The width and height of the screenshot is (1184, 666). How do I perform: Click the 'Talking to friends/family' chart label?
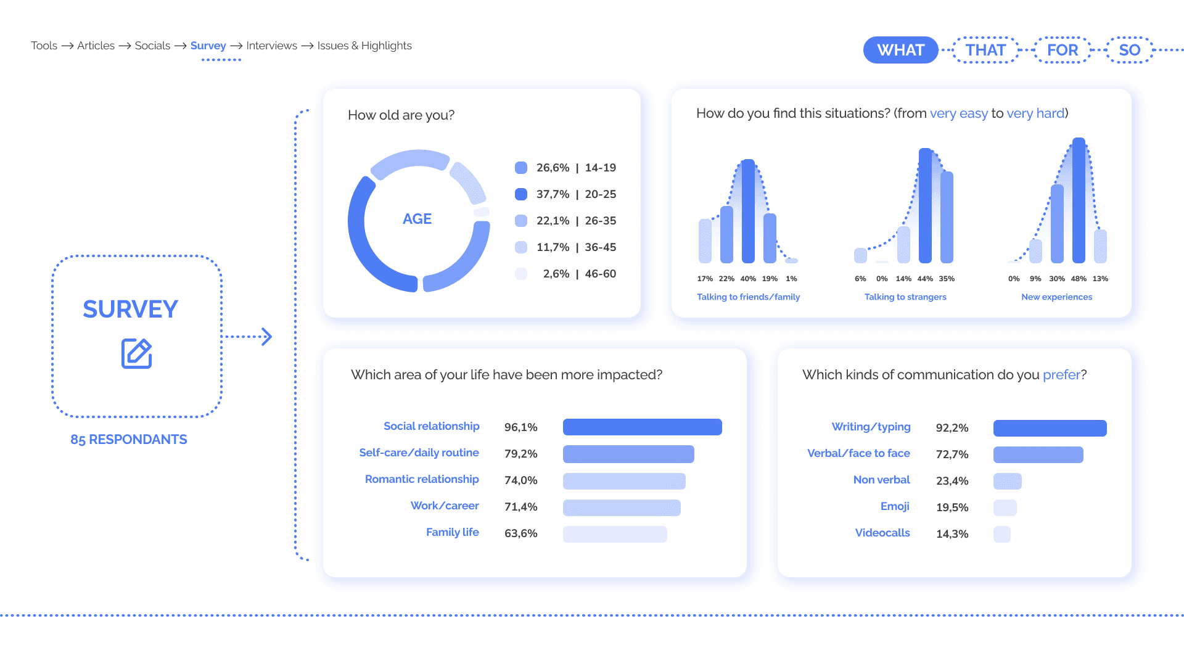(x=748, y=297)
